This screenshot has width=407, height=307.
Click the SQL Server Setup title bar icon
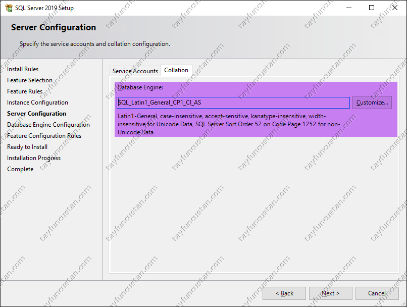click(9, 8)
